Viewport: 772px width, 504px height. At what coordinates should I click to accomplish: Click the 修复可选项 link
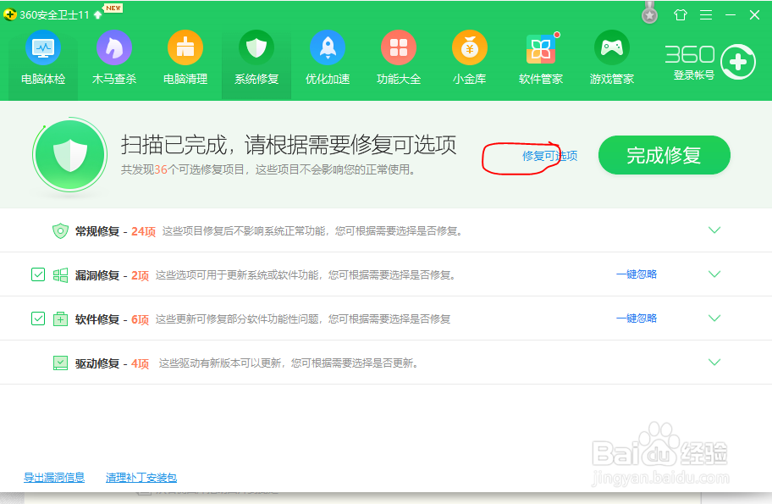tap(549, 156)
